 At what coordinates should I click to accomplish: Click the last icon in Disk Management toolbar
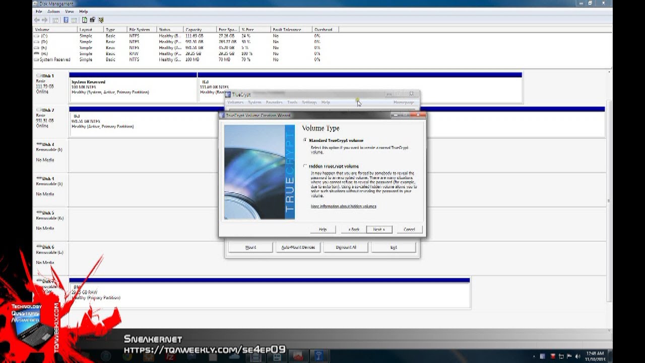pyautogui.click(x=101, y=20)
